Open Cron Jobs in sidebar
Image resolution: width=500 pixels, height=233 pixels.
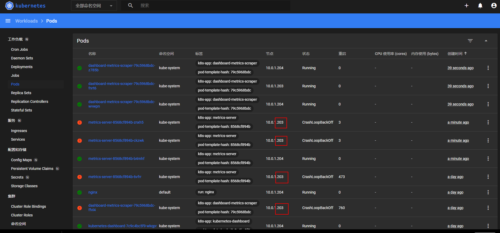point(19,49)
